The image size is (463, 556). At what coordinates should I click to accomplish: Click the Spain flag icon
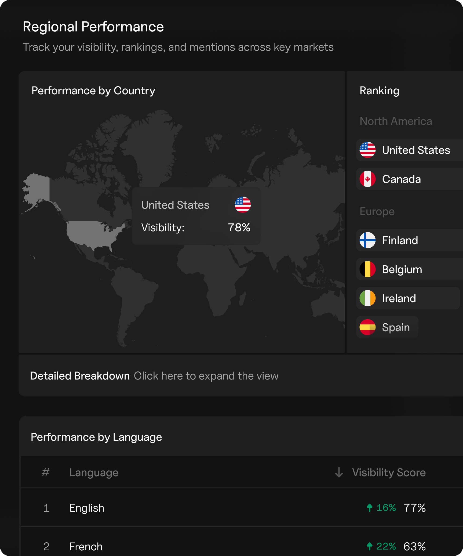[367, 327]
